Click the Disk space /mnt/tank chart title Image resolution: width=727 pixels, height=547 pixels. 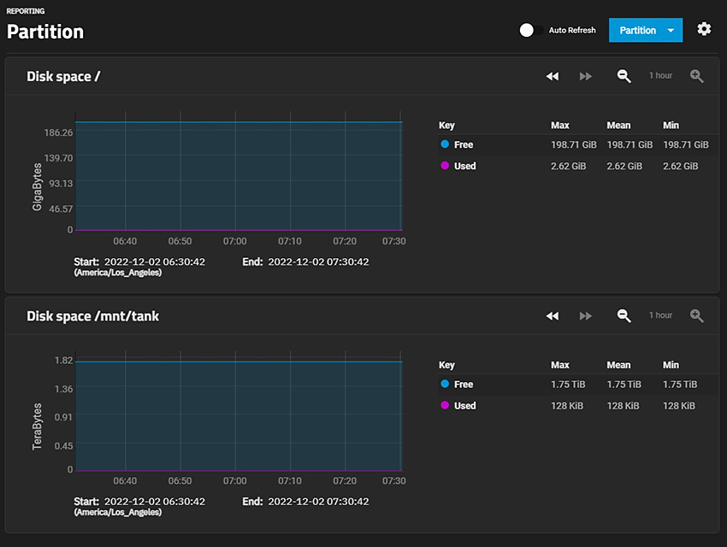point(92,316)
